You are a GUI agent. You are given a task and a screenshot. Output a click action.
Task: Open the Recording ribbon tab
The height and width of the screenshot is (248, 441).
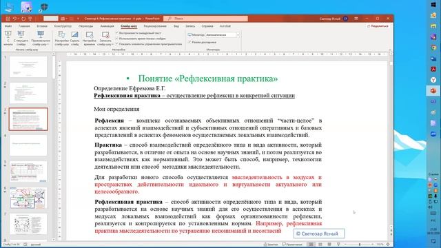click(190, 26)
